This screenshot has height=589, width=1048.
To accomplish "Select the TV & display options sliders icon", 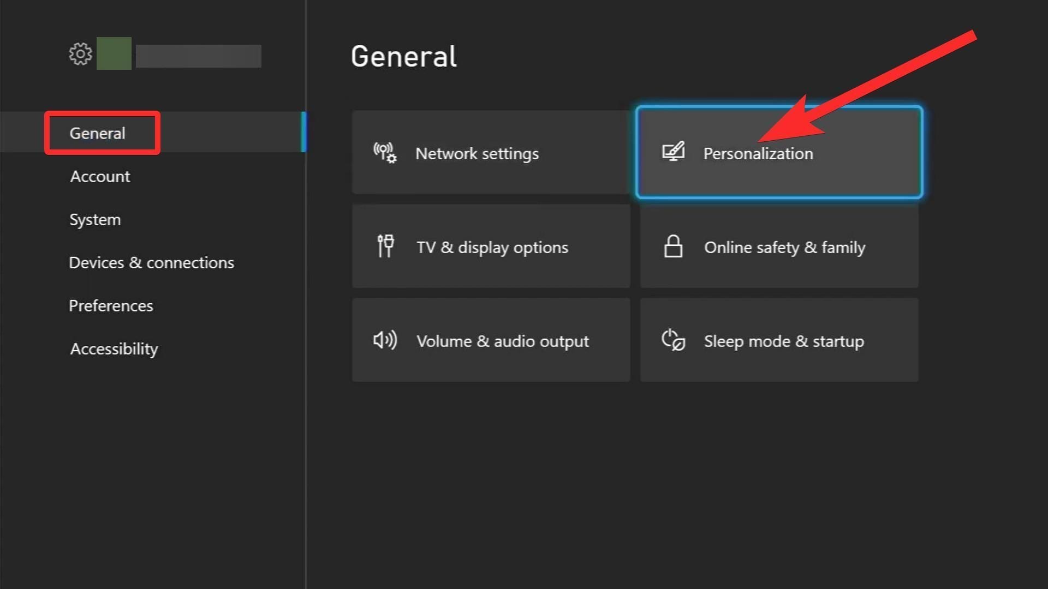I will tap(384, 247).
